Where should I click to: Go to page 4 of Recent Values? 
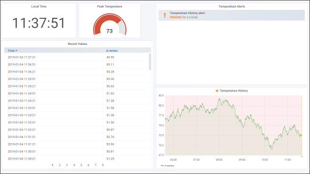tap(74, 165)
